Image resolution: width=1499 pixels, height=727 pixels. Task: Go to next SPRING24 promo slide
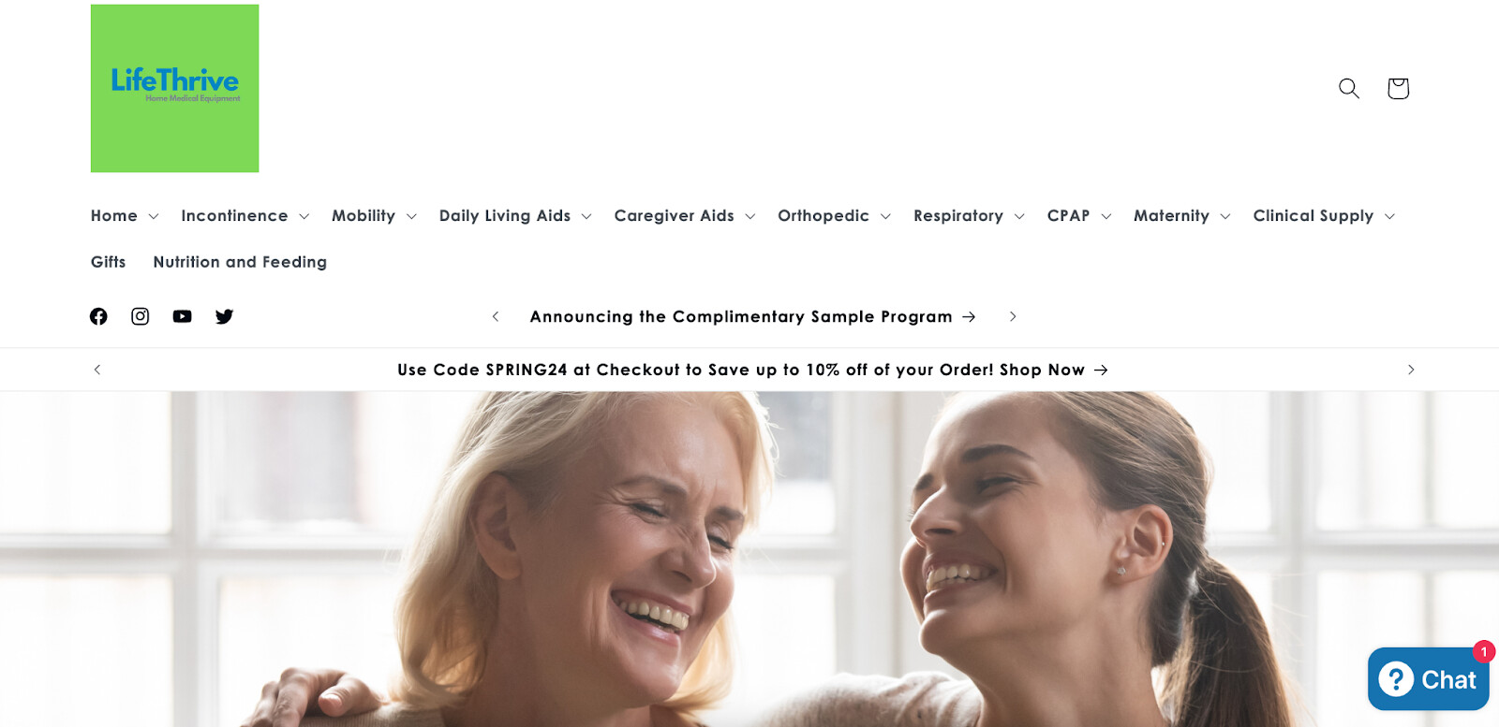pyautogui.click(x=1411, y=370)
